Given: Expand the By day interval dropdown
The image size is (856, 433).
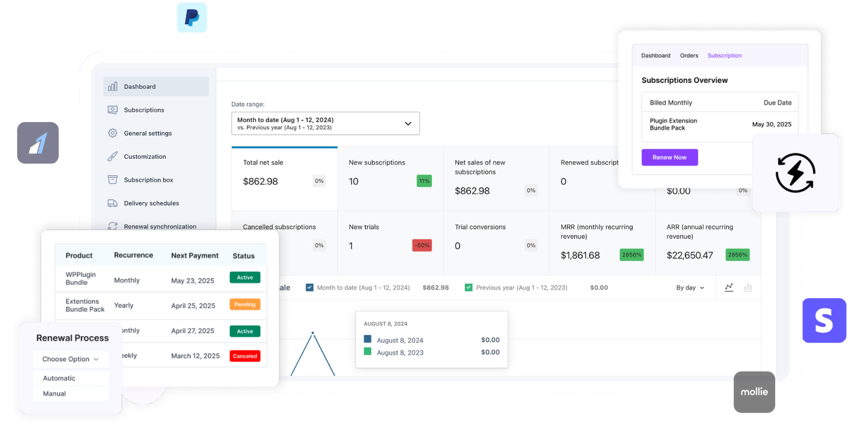Looking at the screenshot, I should (690, 288).
